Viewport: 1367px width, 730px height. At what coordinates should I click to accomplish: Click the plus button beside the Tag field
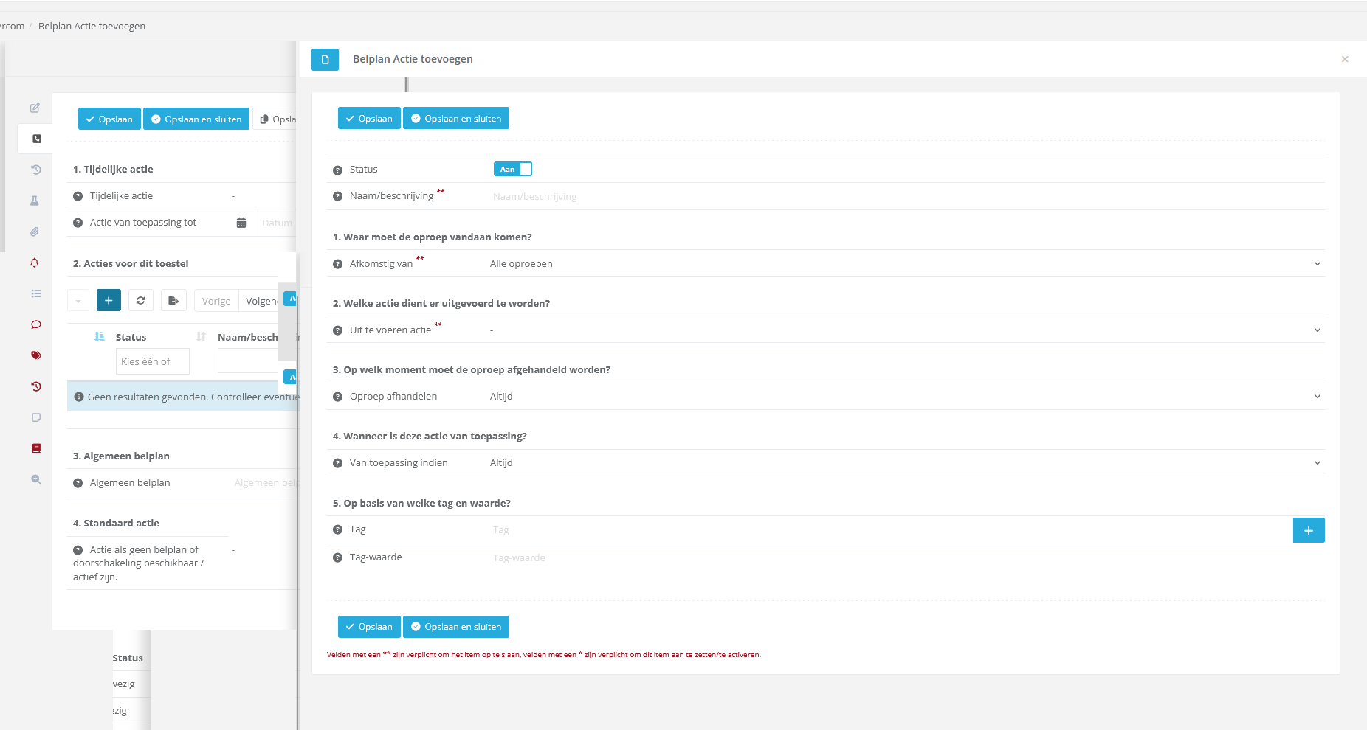tap(1308, 530)
